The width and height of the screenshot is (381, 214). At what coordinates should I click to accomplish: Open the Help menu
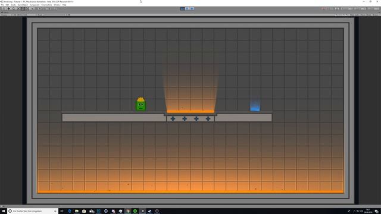tap(64, 5)
